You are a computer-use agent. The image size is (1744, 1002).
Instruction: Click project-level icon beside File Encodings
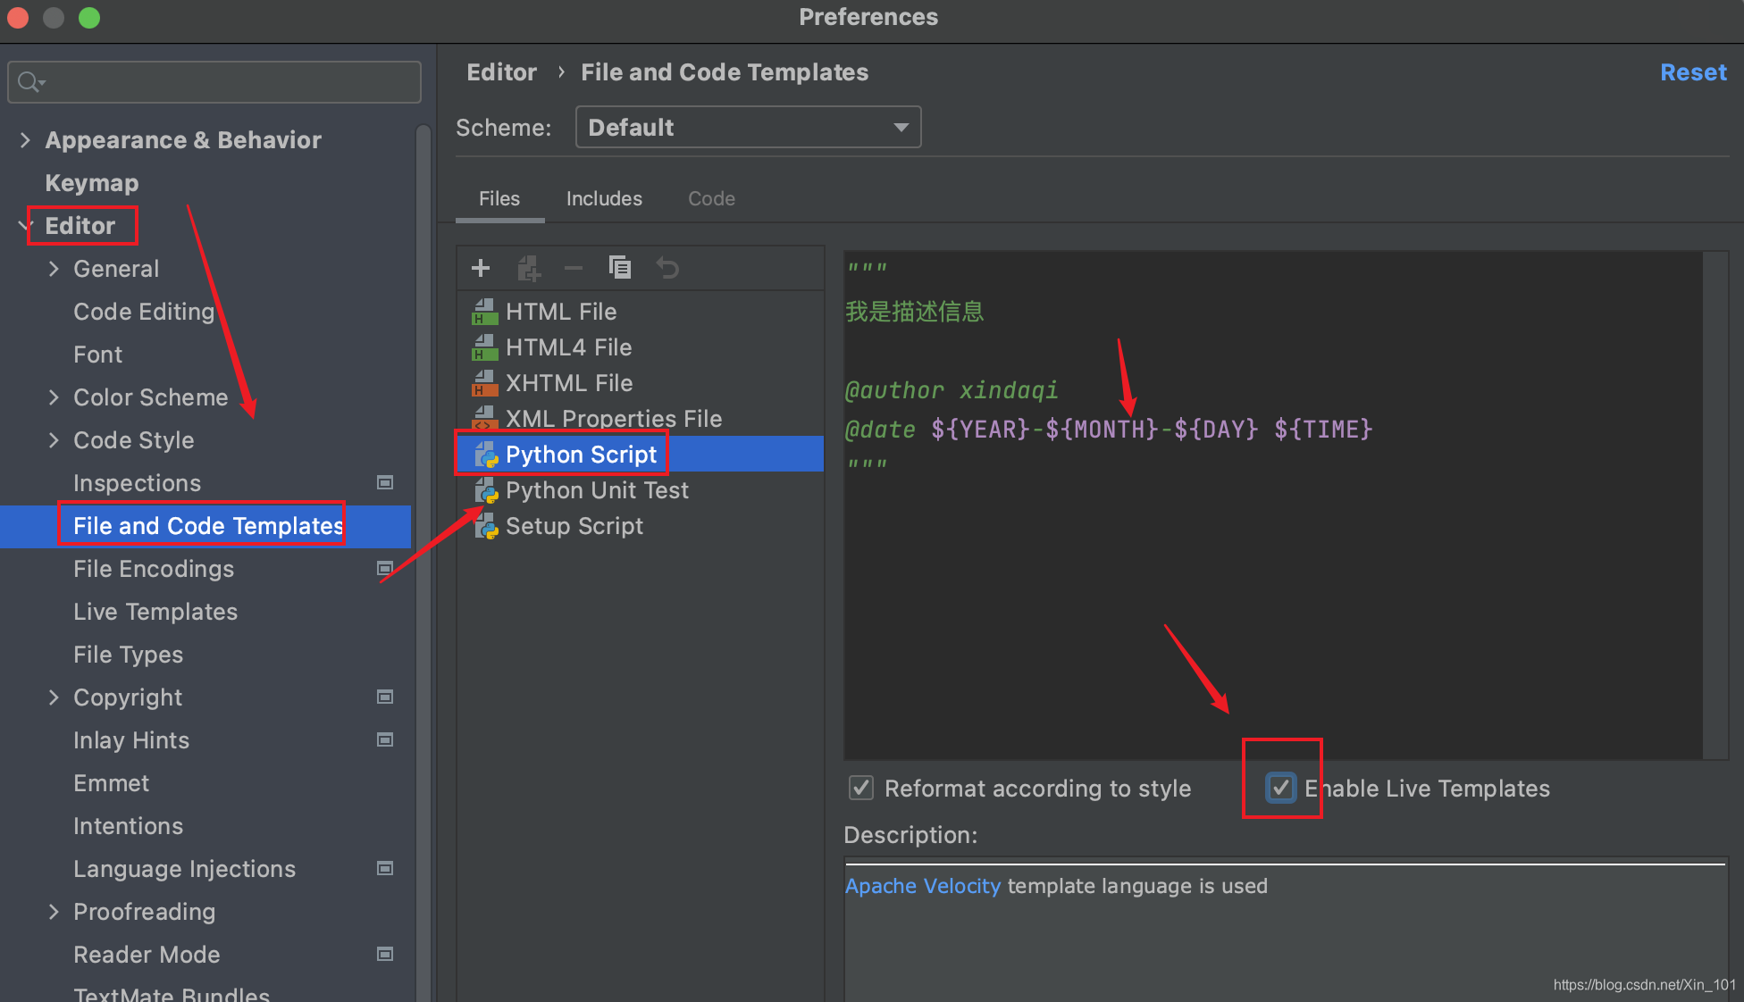pos(385,568)
